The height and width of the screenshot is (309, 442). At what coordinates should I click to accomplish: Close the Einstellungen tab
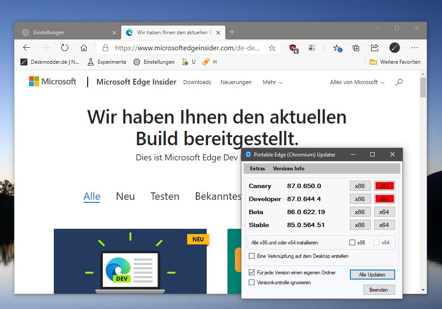pos(114,33)
